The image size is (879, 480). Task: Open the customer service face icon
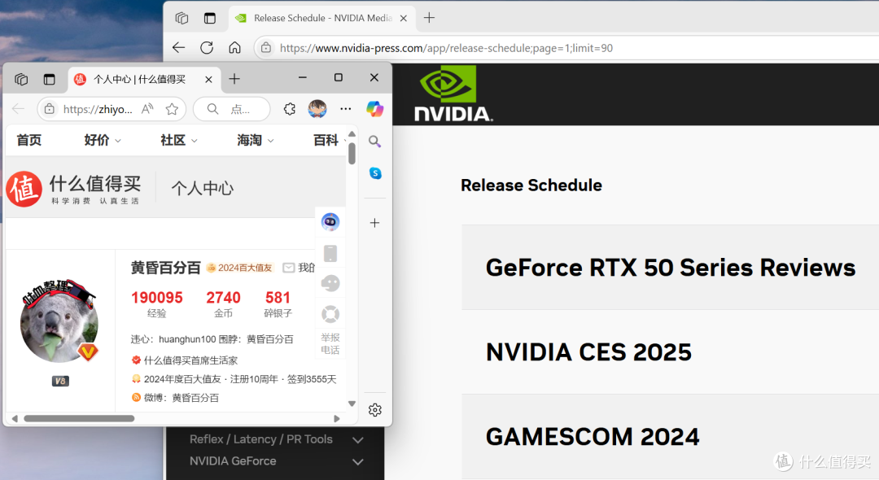pyautogui.click(x=330, y=283)
